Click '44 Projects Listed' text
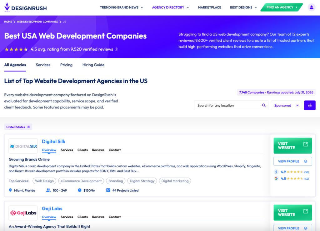320x231 pixels. tap(125, 191)
